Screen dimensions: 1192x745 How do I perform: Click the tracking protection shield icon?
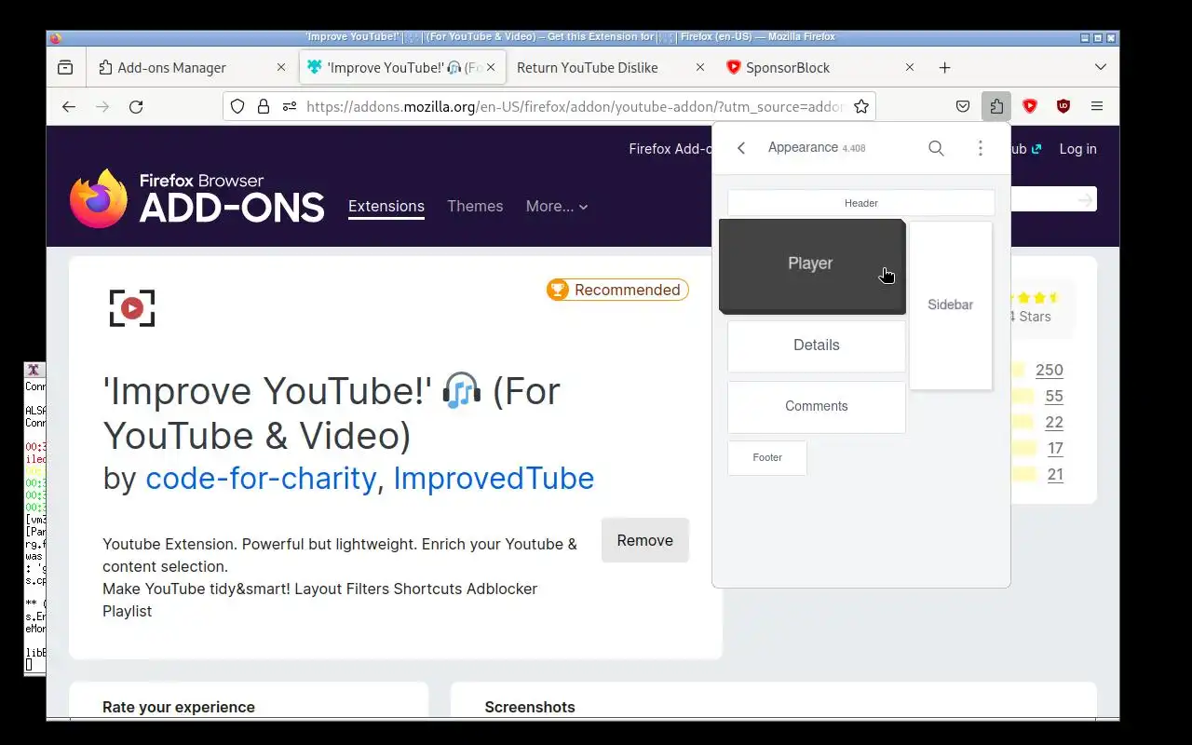point(237,106)
